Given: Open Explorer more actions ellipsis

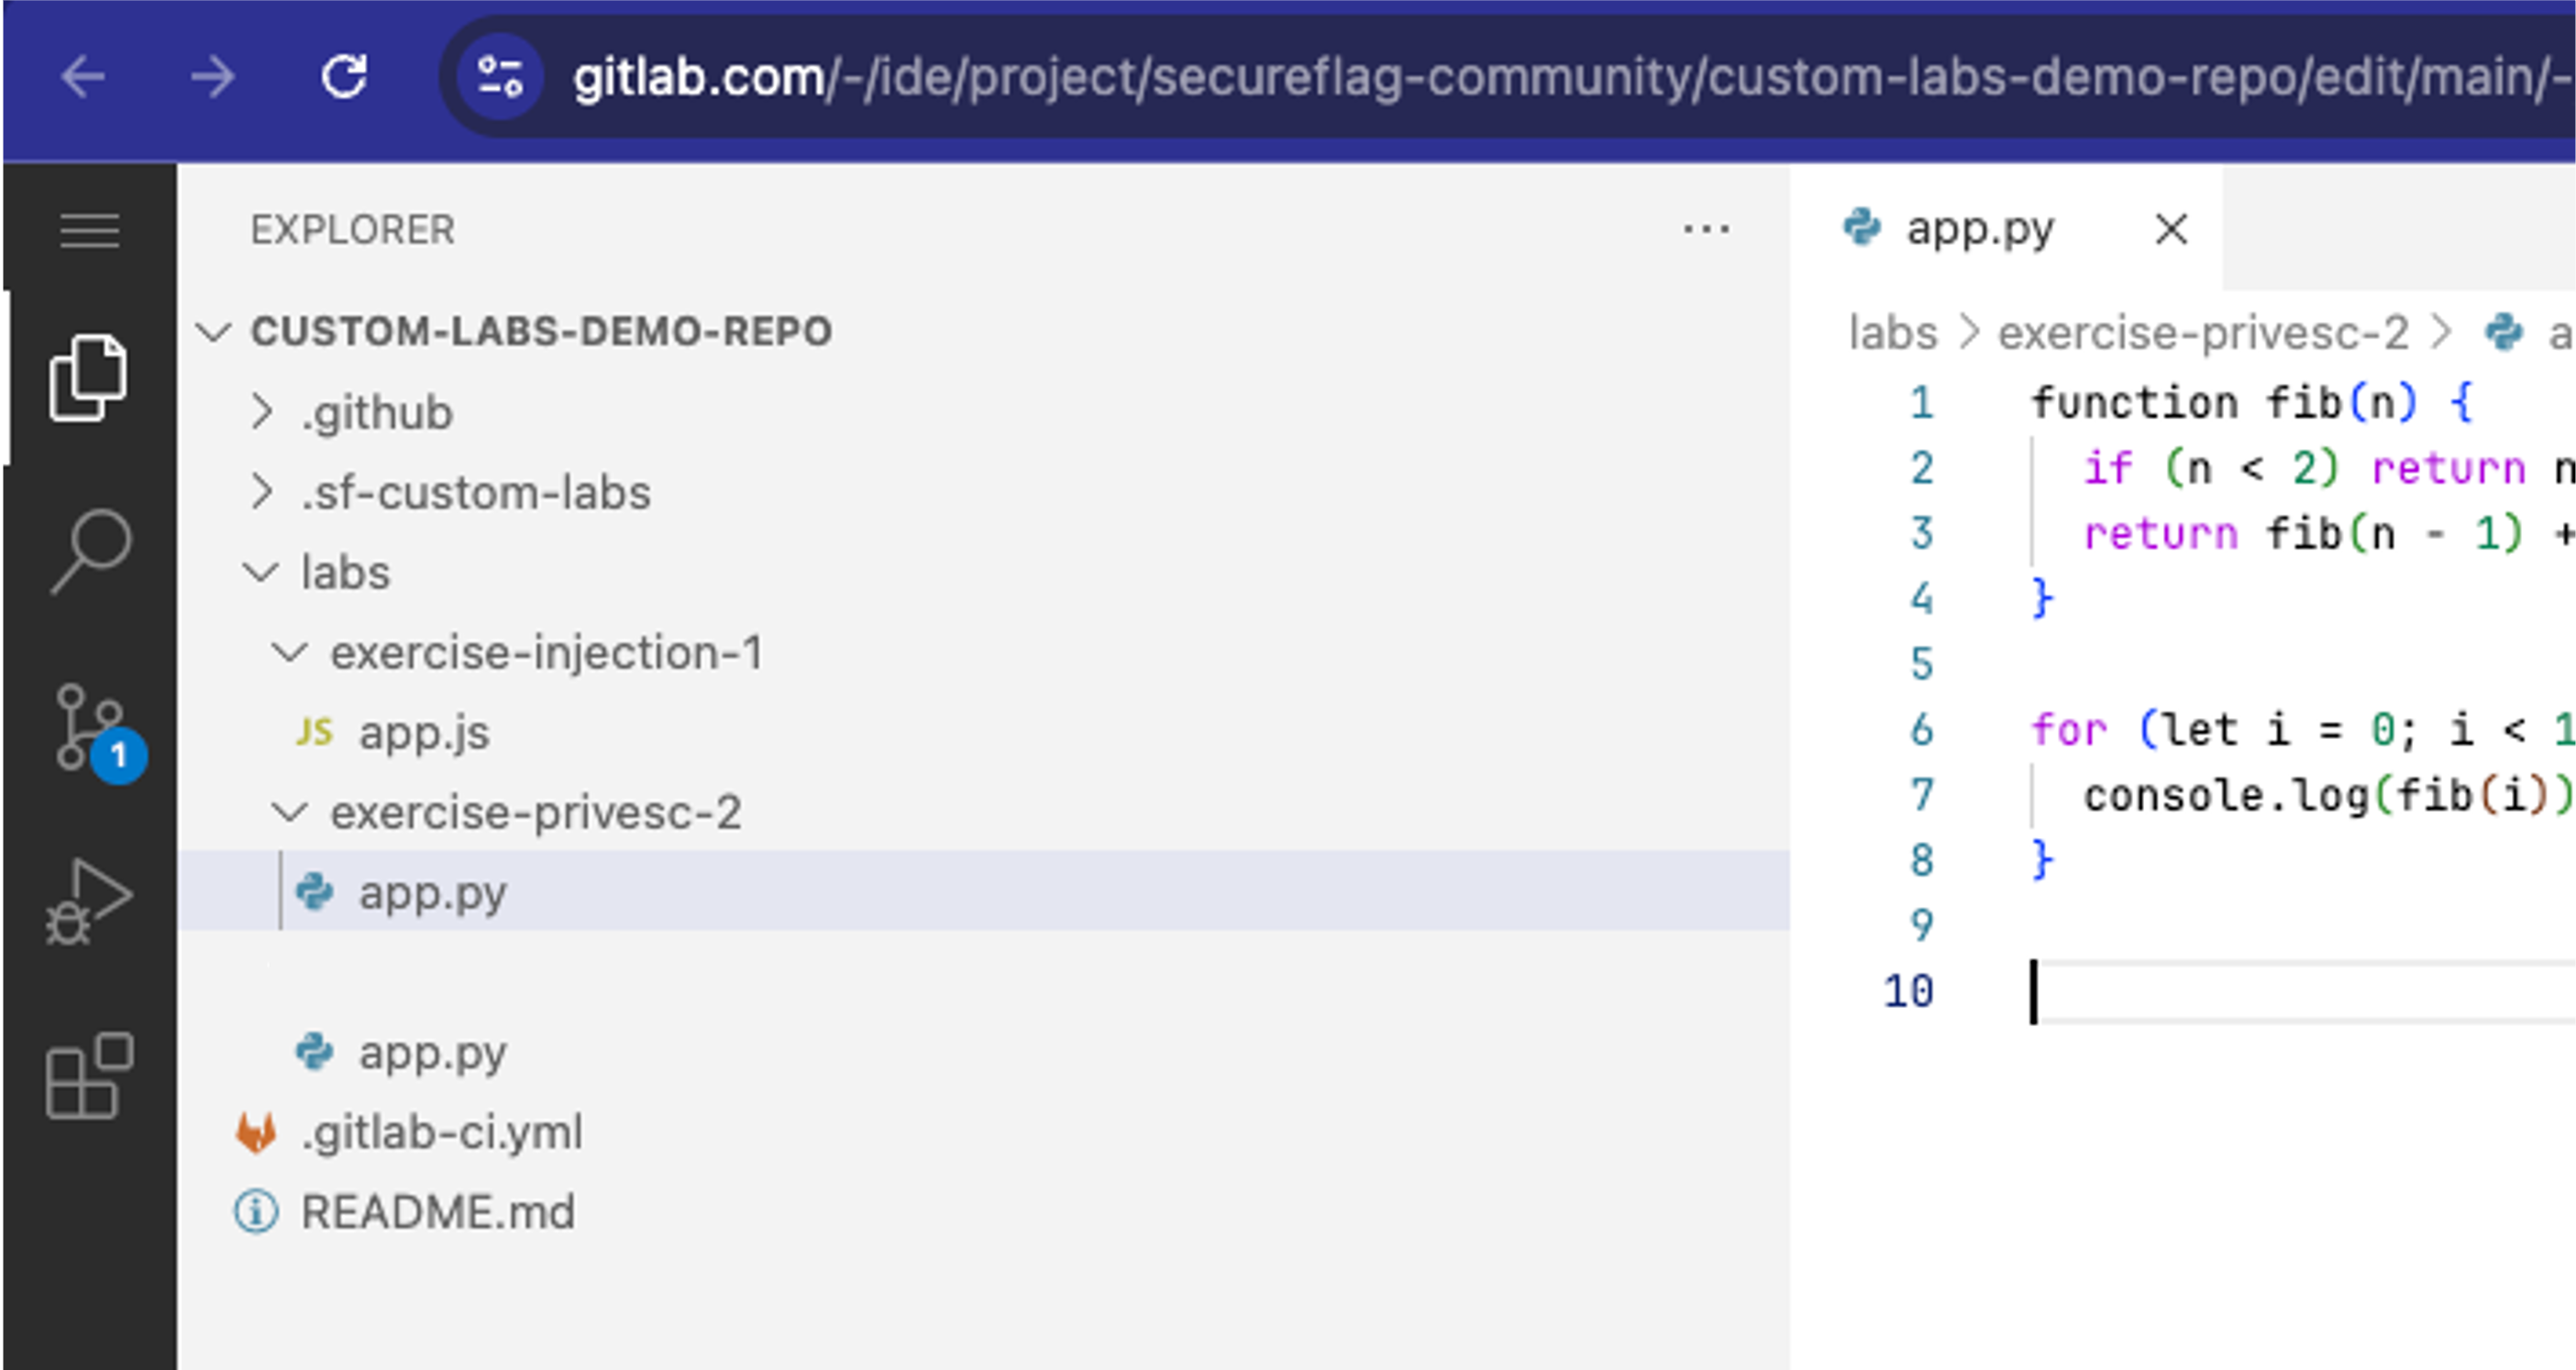Looking at the screenshot, I should tap(1705, 230).
